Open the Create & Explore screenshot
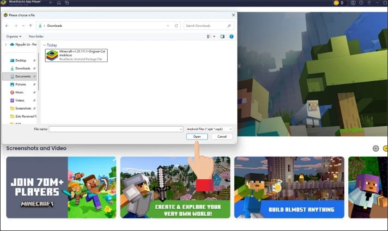The height and width of the screenshot is (231, 388). coord(175,188)
